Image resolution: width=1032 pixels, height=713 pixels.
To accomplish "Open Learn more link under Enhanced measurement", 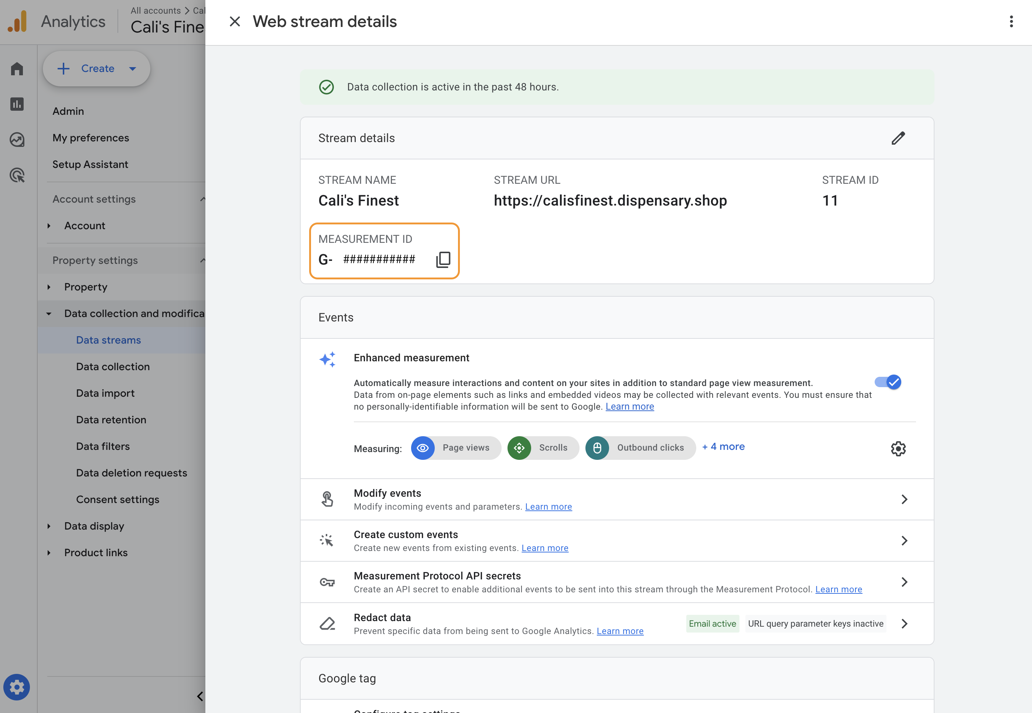I will pos(629,407).
